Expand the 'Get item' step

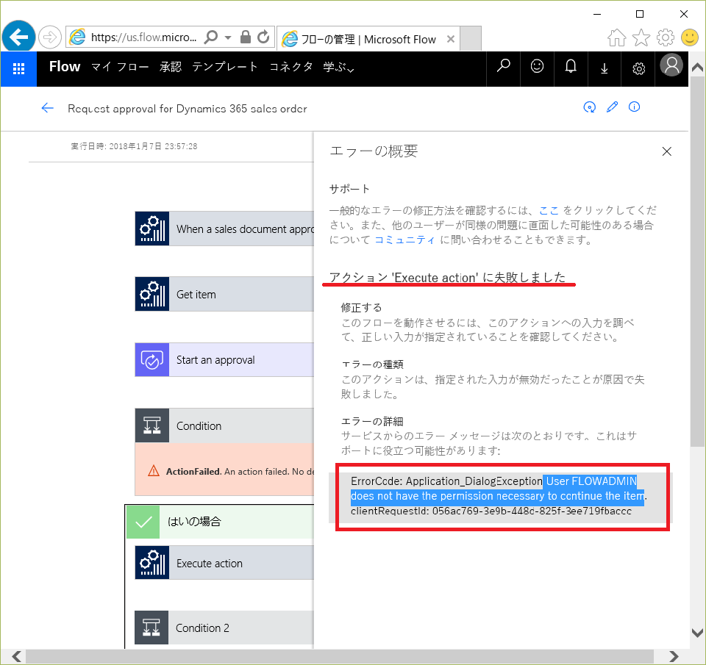coord(224,294)
